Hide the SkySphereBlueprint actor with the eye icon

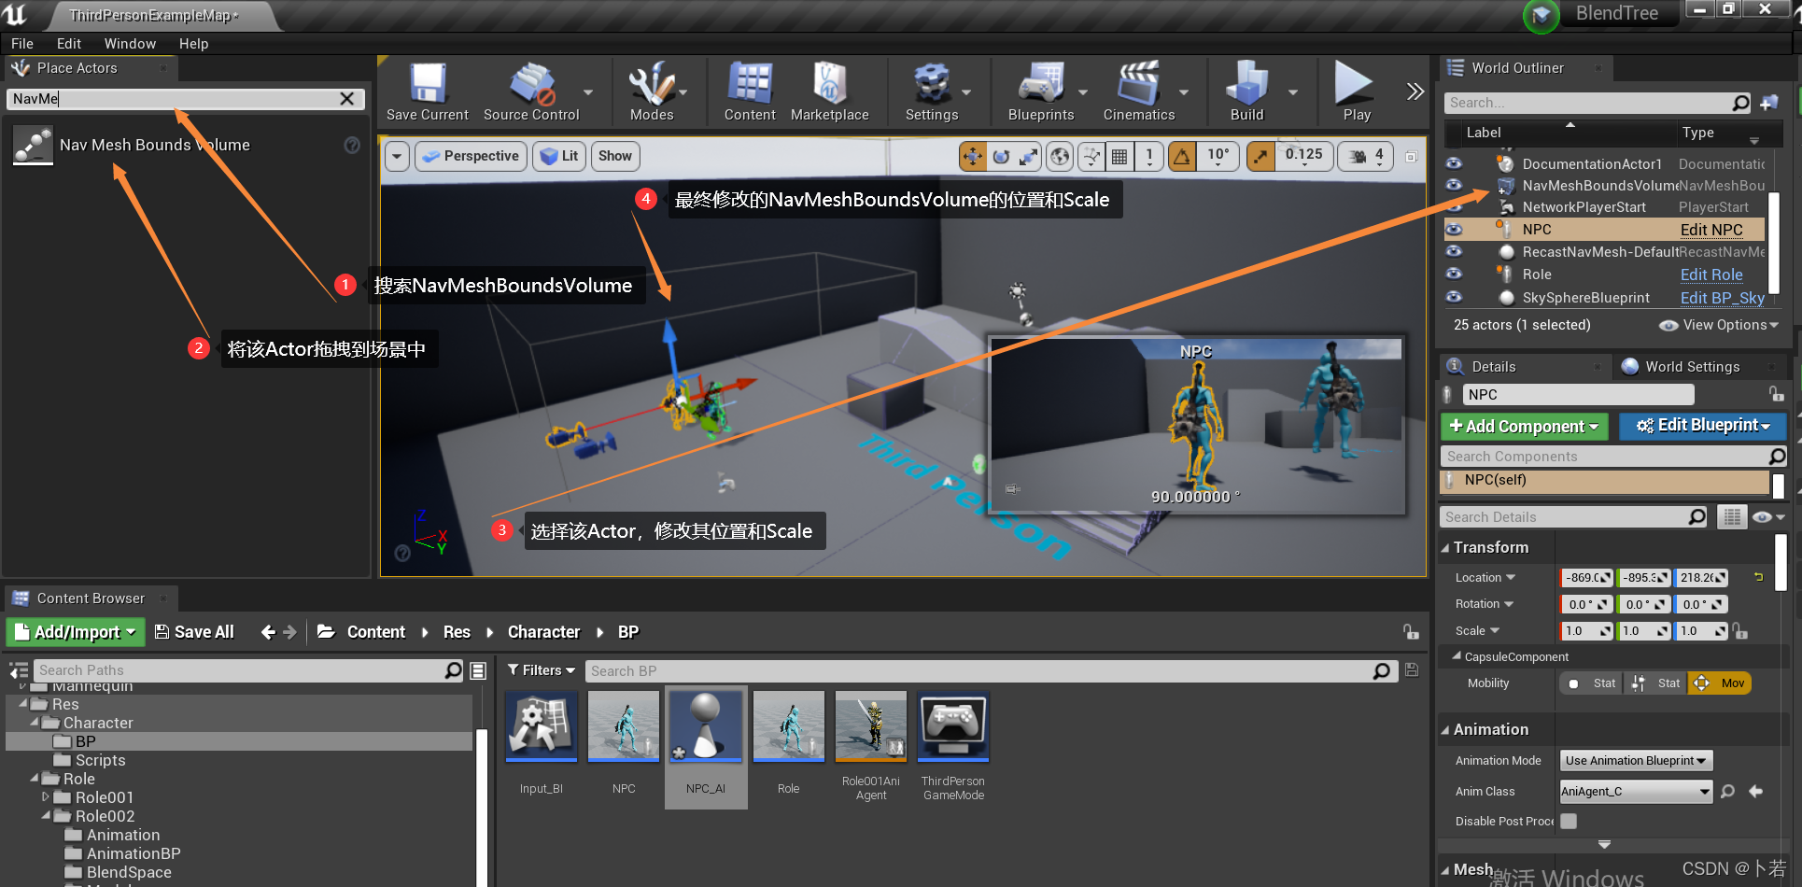coord(1454,297)
